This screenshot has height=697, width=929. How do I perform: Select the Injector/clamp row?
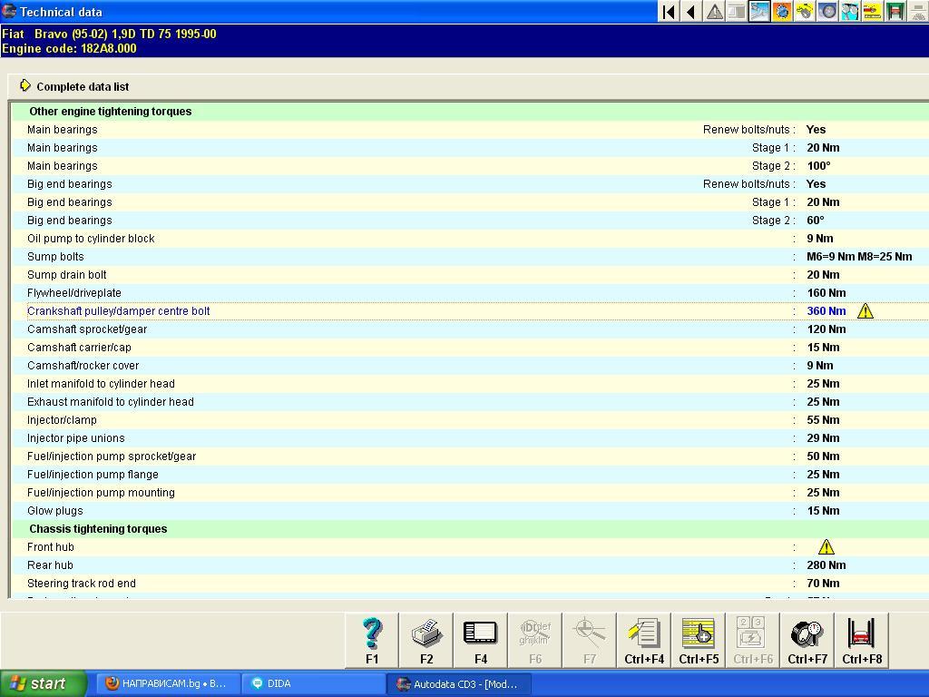(471, 420)
